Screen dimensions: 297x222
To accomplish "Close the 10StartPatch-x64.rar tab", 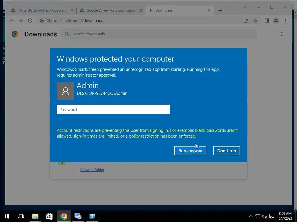I will point(72,10).
